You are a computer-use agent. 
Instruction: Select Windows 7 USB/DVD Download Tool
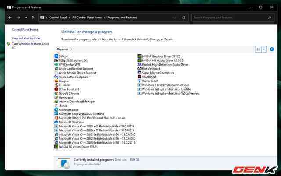point(163,85)
